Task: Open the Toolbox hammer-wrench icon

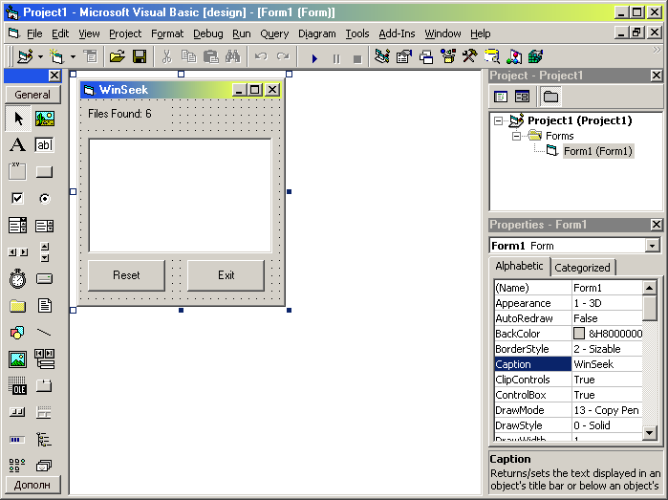Action: click(x=470, y=56)
